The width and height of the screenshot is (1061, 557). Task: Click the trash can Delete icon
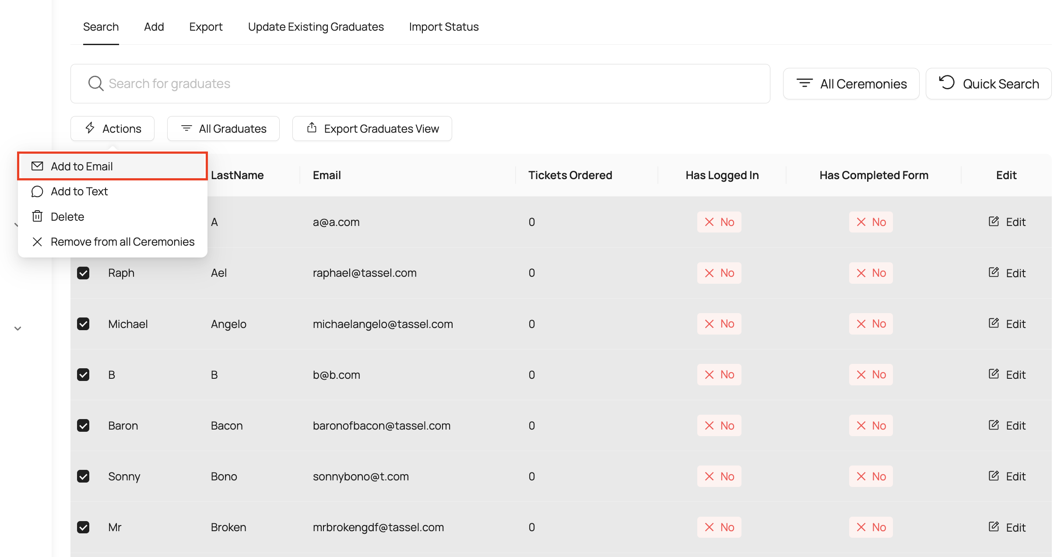pos(37,216)
